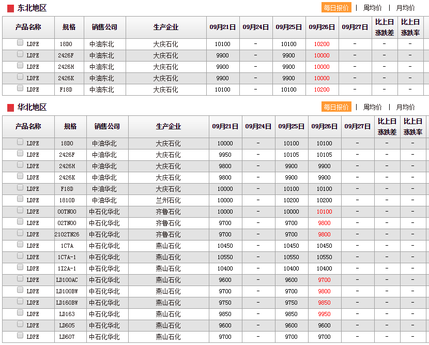This screenshot has height=345, width=429.
Task: Click red 9950 price in LD163 row
Action: (x=324, y=314)
